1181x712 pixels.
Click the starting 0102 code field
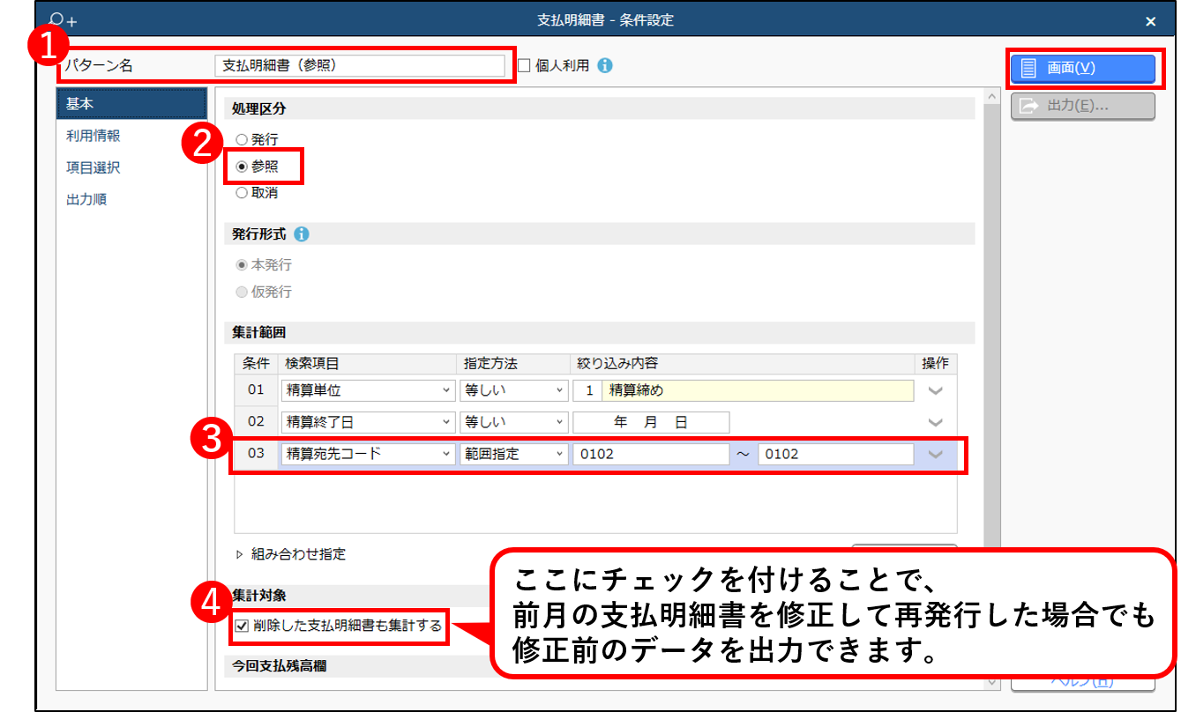[651, 454]
